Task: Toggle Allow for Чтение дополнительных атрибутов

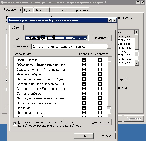Action: point(84,79)
